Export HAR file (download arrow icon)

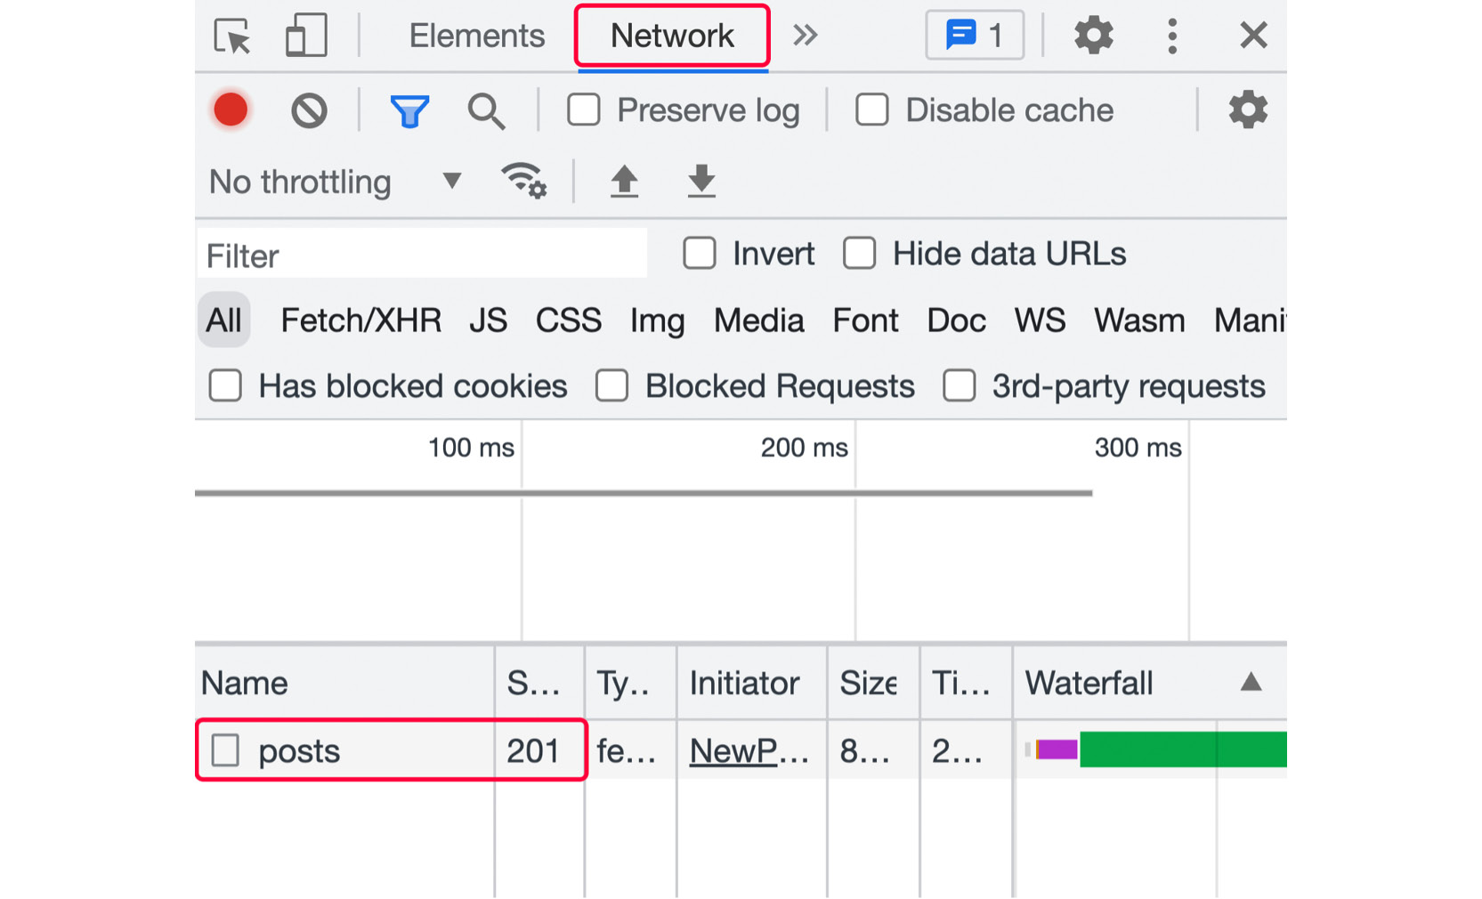click(701, 182)
